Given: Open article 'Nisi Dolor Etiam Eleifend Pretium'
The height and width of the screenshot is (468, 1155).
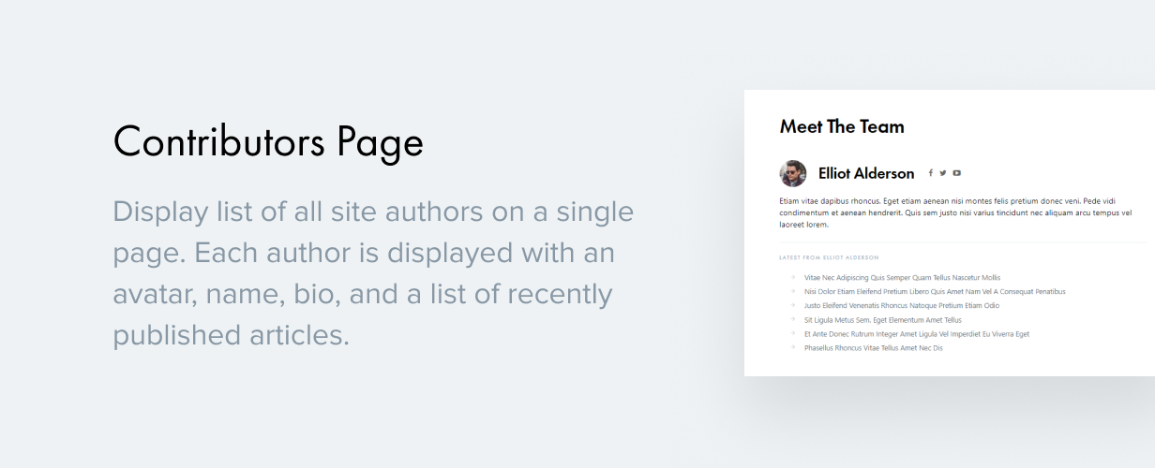Looking at the screenshot, I should coord(935,292).
